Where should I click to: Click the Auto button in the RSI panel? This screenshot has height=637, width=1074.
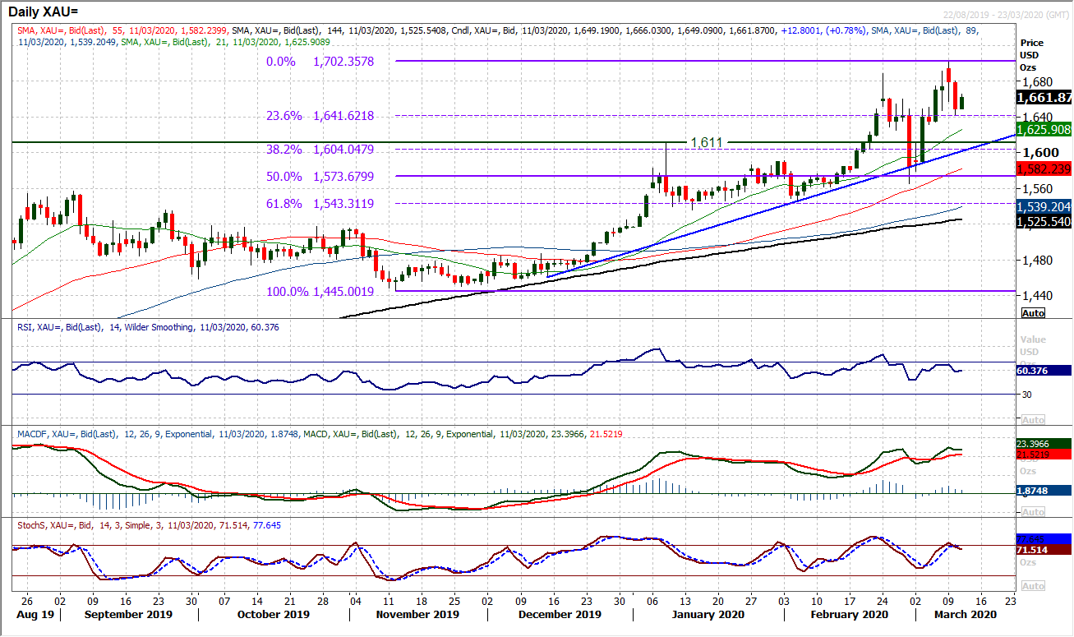1033,419
